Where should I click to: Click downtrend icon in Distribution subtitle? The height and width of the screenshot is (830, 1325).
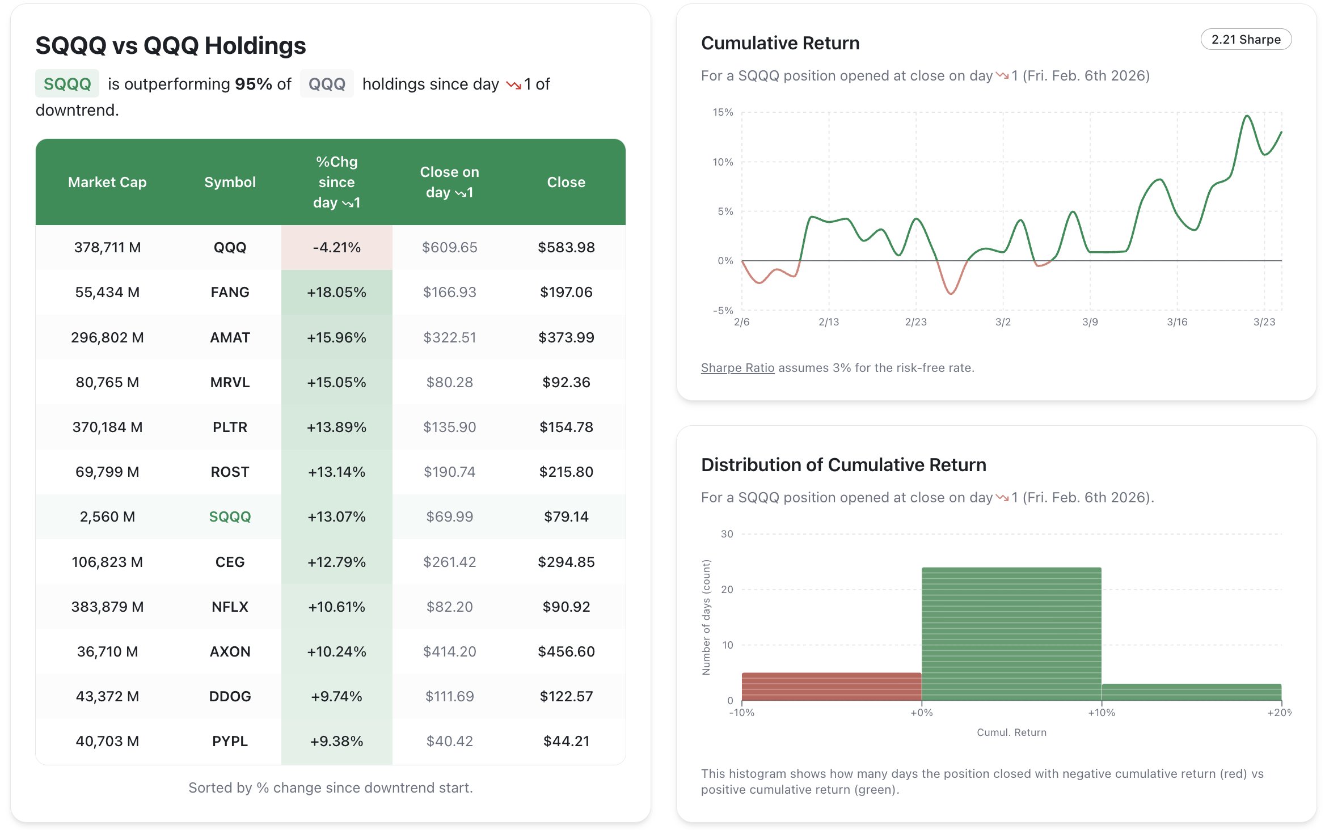[1002, 497]
